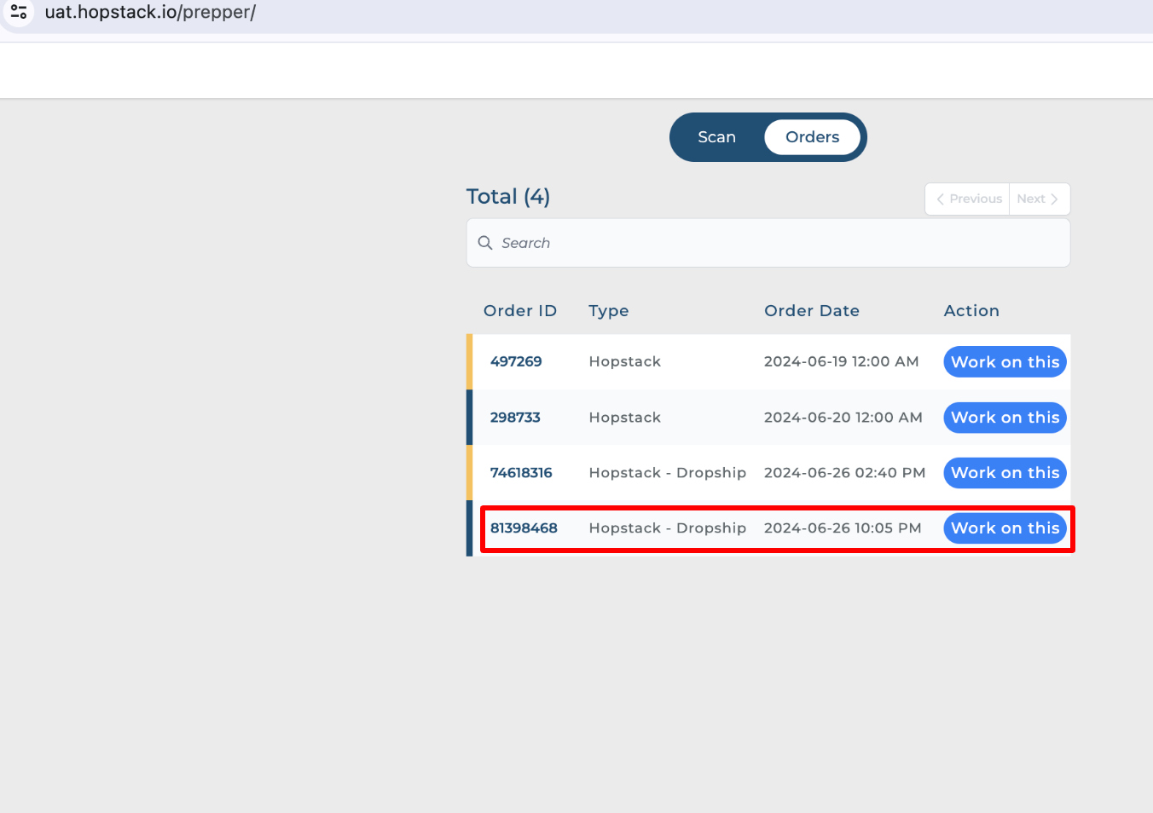Switch to the Scan tab
Viewport: 1153px width, 813px height.
[x=716, y=137]
